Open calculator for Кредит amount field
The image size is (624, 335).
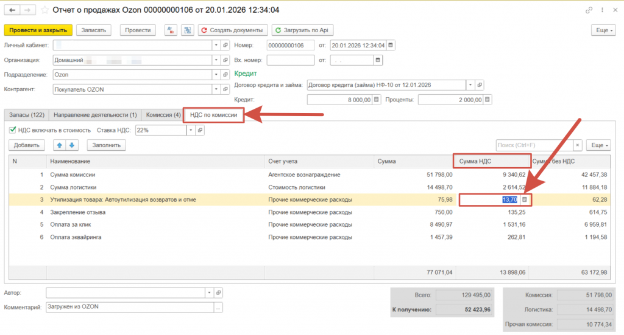click(x=376, y=100)
